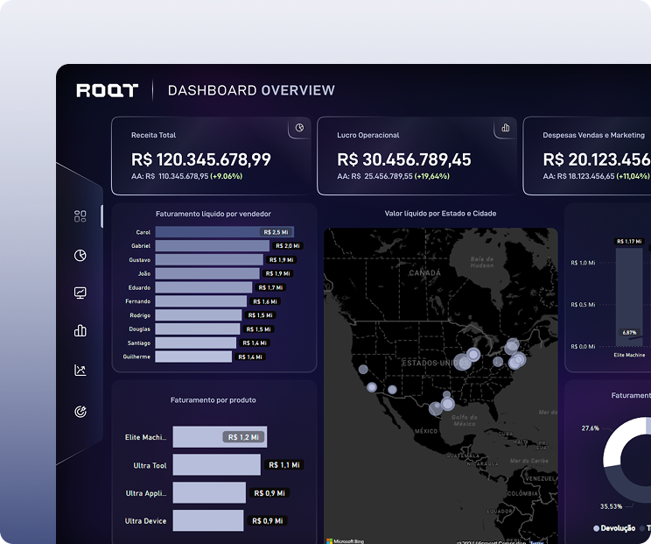The image size is (651, 544).
Task: Open the line trend chart sidebar icon
Action: [x=80, y=370]
